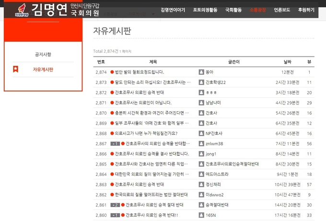Click avatar icon next to 정신채리
The width and height of the screenshot is (326, 221).
pyautogui.click(x=201, y=185)
